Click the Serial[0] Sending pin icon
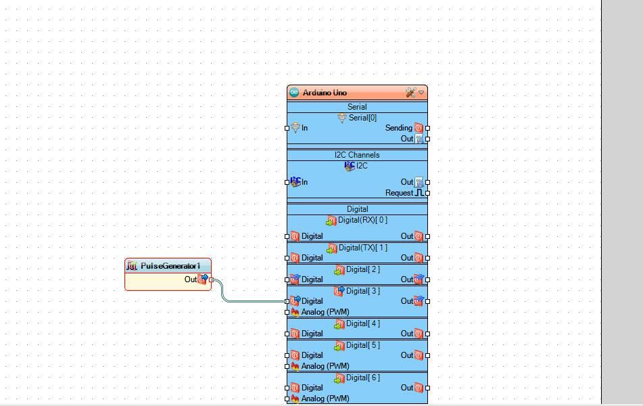The height and width of the screenshot is (406, 643). (x=419, y=128)
